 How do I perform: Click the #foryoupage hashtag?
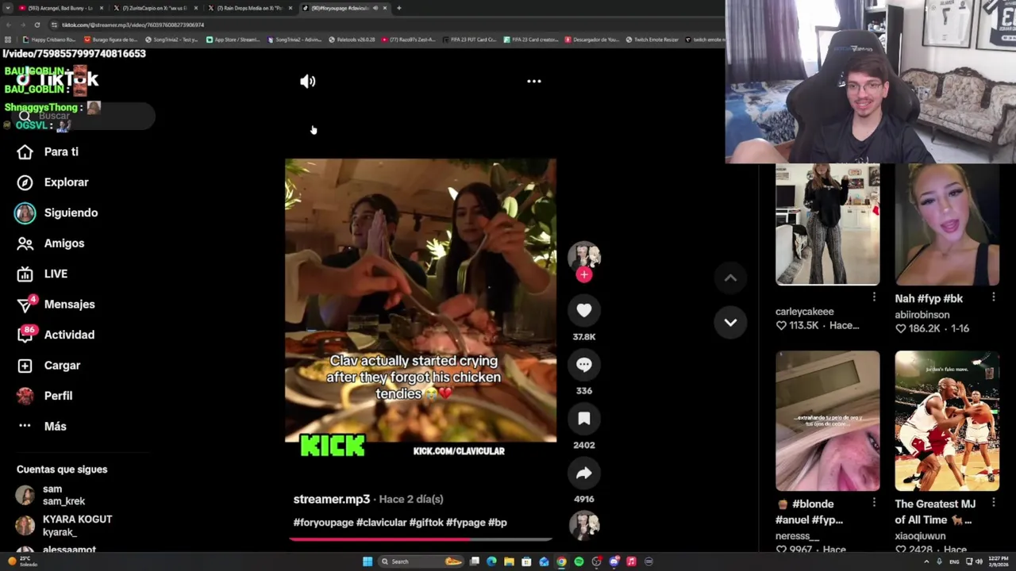(x=323, y=523)
